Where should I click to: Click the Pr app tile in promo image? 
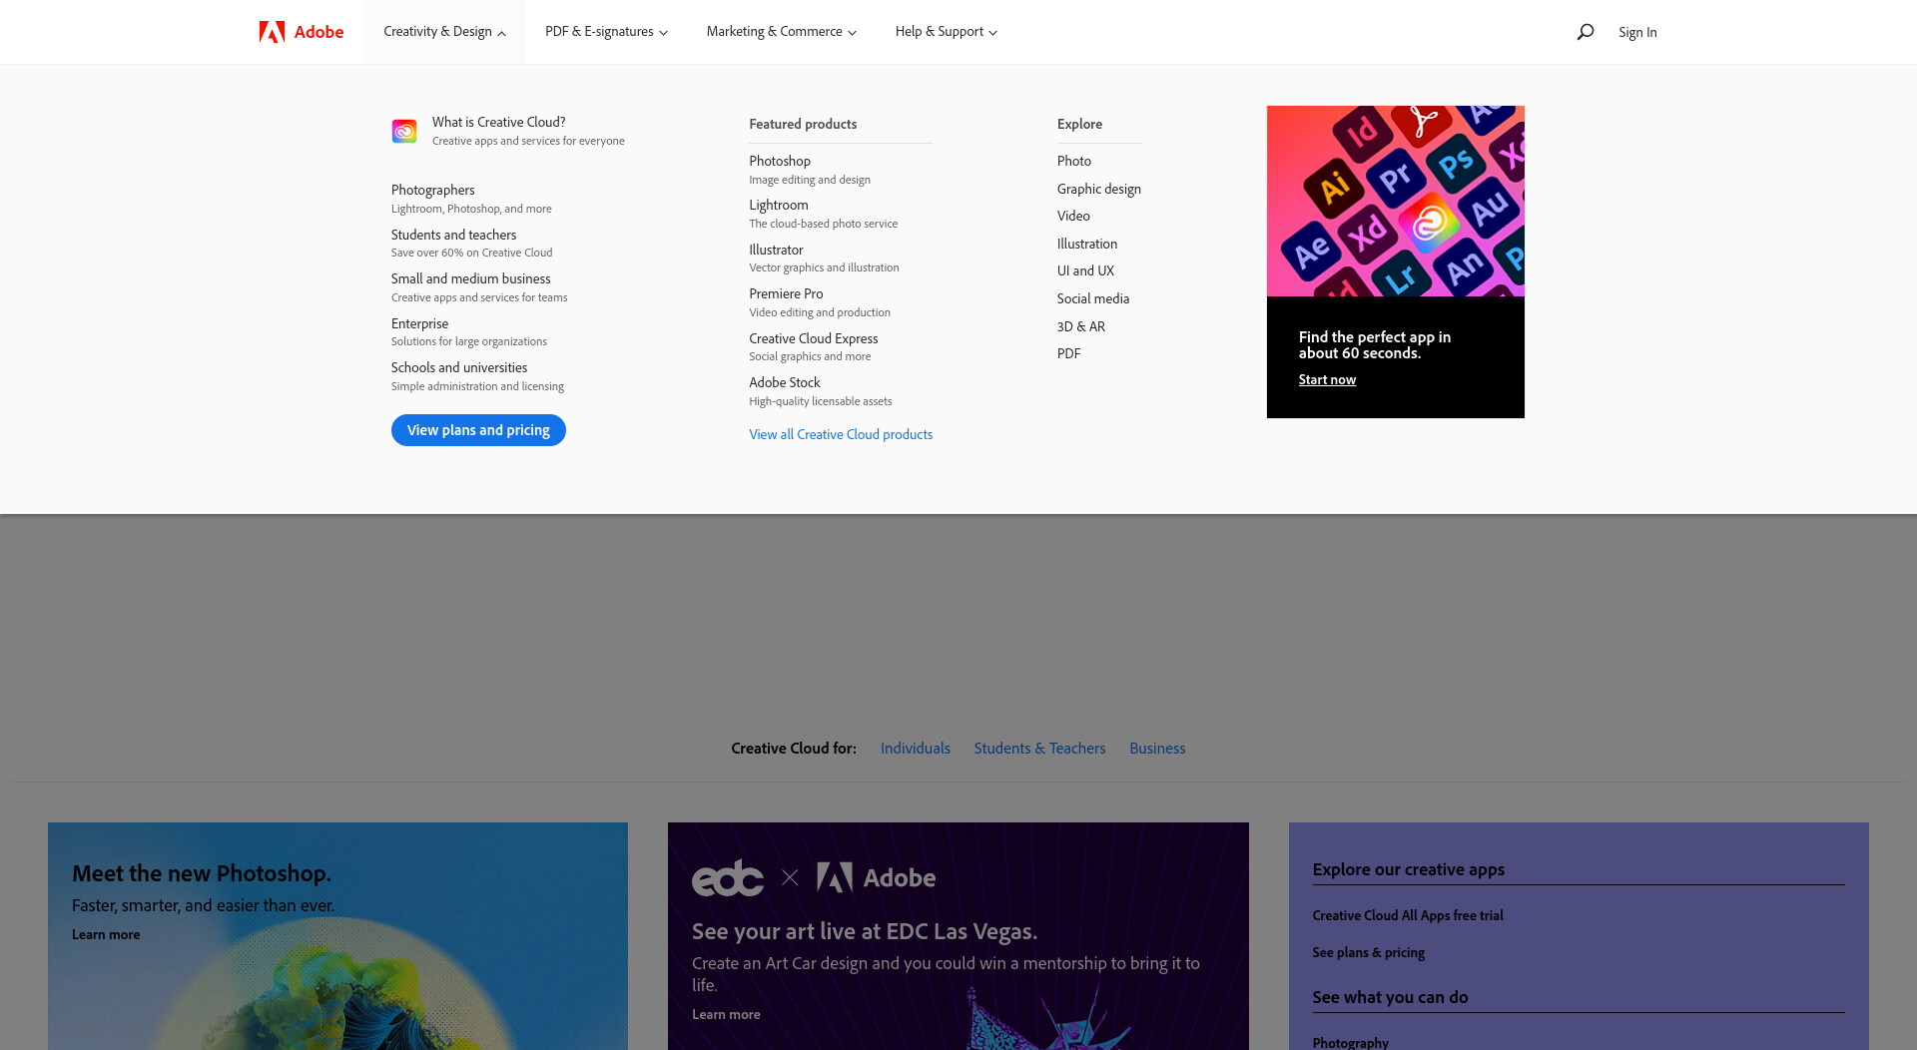point(1395,178)
